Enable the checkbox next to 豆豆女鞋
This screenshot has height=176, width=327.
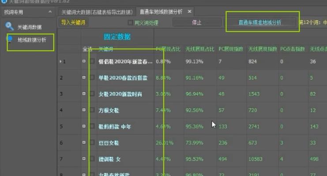point(92,143)
